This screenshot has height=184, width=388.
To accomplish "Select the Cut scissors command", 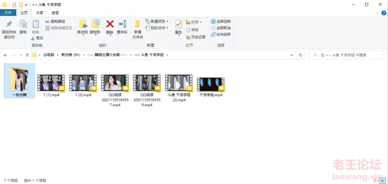I will coord(37,38).
